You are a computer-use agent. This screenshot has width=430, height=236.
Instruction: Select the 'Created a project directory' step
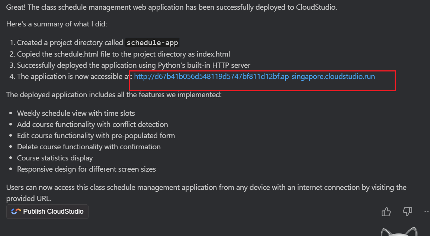70,43
